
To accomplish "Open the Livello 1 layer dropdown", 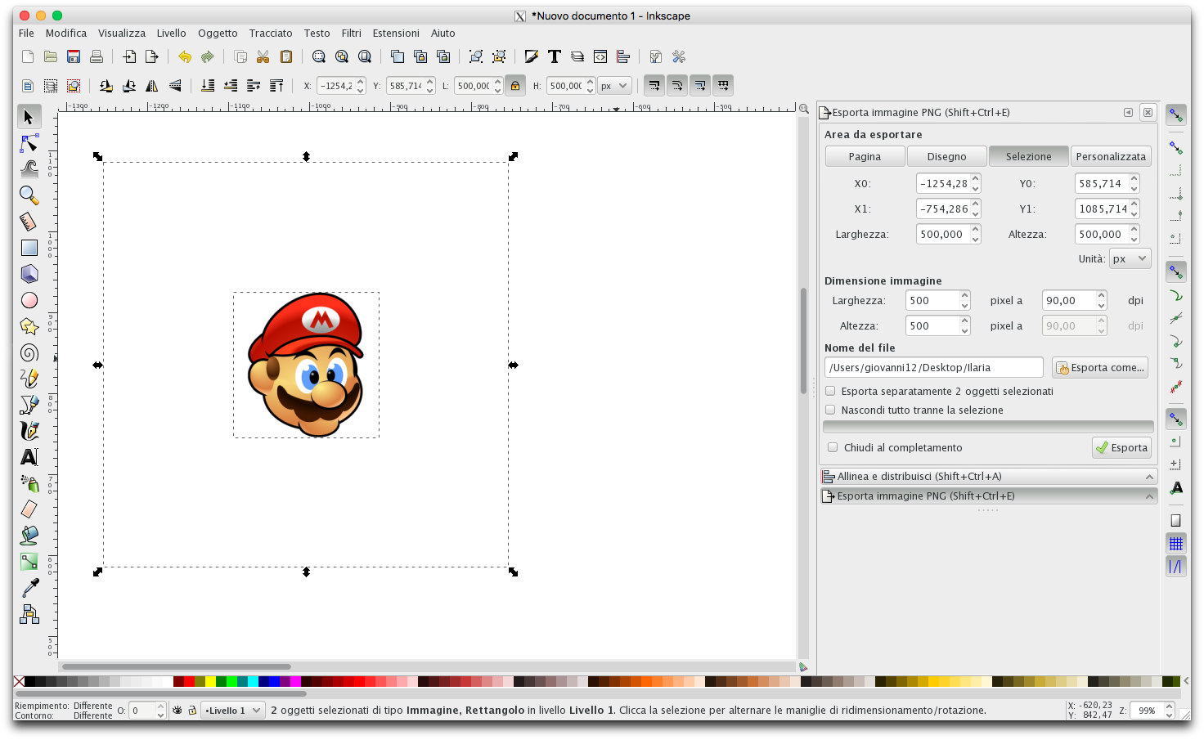I will (x=233, y=711).
